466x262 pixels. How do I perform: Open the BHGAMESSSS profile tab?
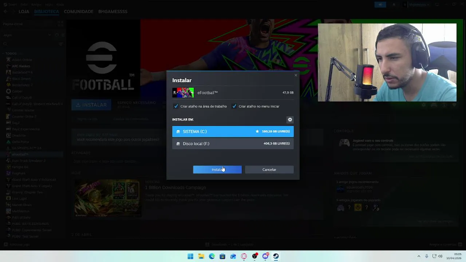(x=113, y=12)
